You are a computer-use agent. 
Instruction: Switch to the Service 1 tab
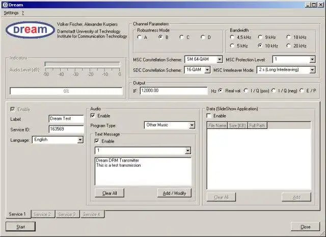pyautogui.click(x=17, y=214)
